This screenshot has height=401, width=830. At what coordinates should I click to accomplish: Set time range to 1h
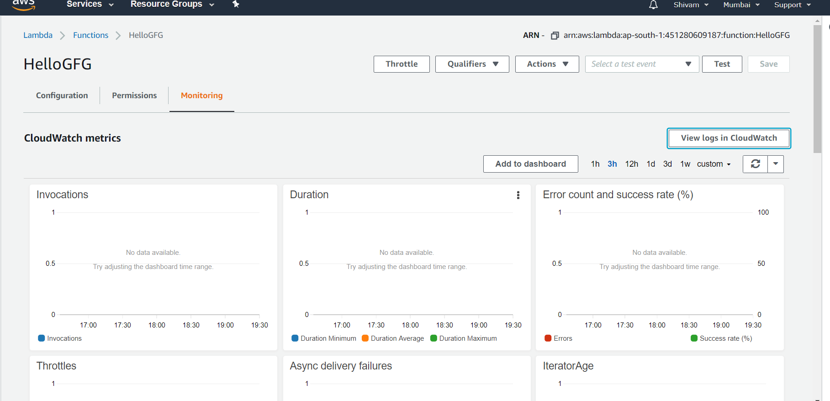click(595, 164)
